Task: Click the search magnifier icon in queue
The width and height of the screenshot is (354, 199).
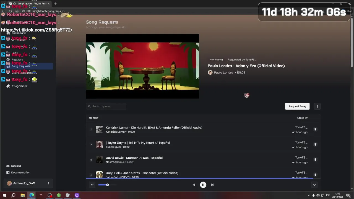Action: (89, 106)
